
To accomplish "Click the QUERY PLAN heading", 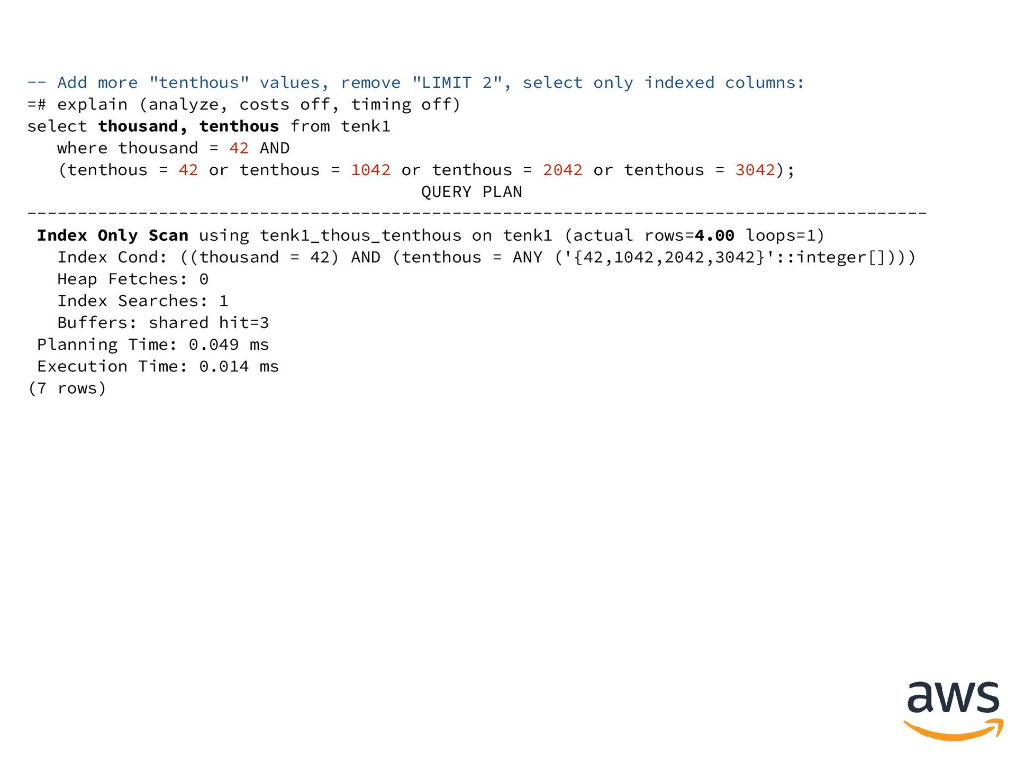I will pyautogui.click(x=471, y=192).
